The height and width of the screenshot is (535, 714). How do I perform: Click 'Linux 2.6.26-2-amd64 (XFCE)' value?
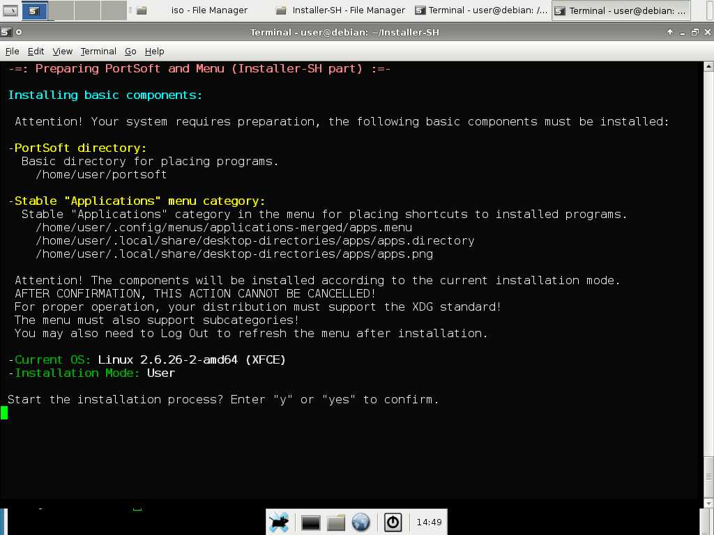[x=192, y=360]
